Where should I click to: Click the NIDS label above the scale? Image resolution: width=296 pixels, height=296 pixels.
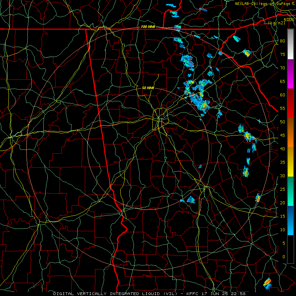289,20
